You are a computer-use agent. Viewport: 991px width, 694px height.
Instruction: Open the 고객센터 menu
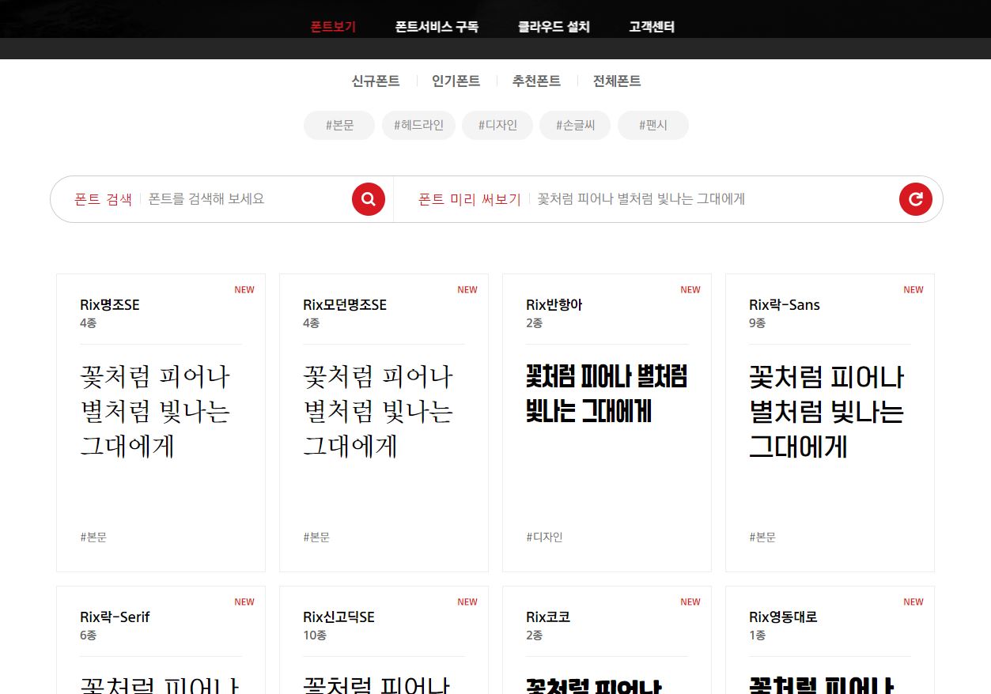652,27
